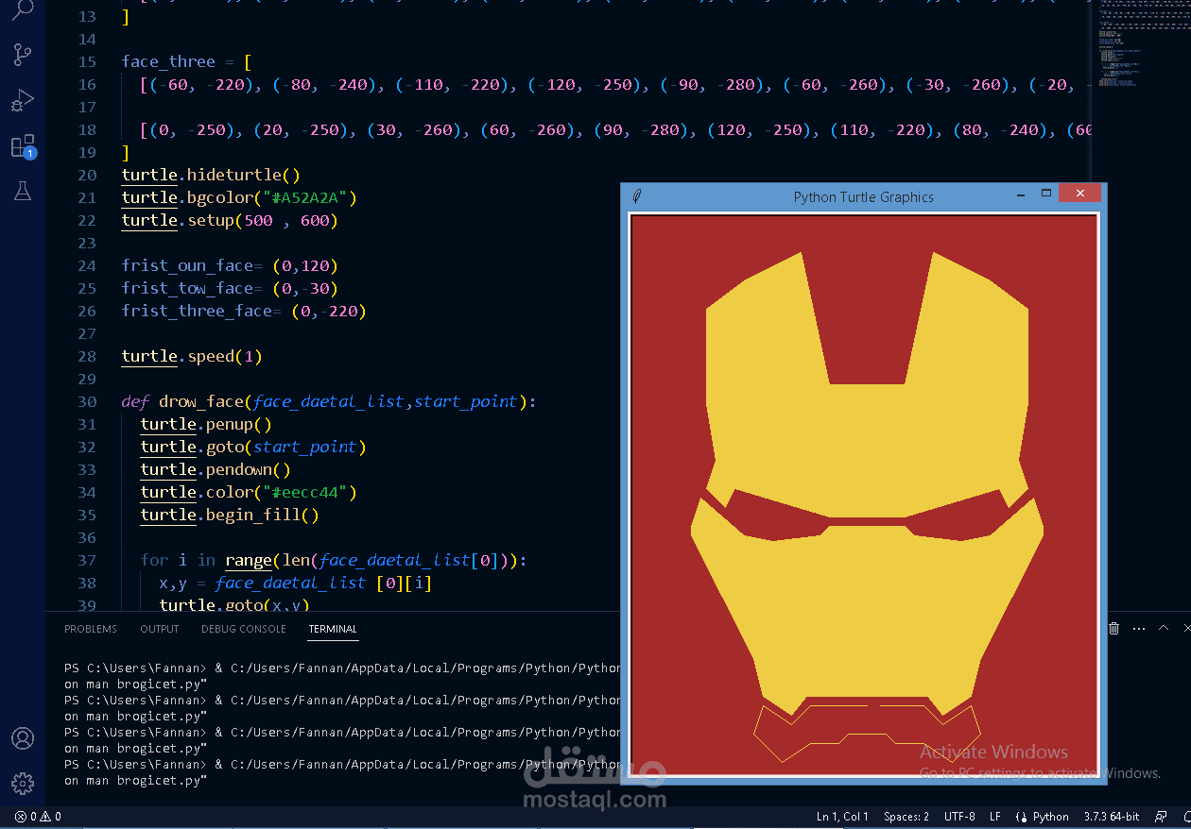Switch to the DEBUG CONSOLE tab
The image size is (1191, 829).
pyautogui.click(x=243, y=629)
